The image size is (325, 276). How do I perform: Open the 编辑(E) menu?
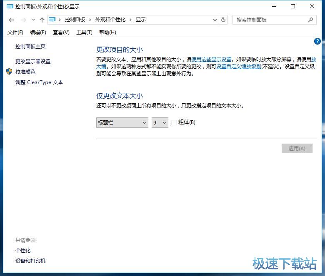(x=38, y=32)
